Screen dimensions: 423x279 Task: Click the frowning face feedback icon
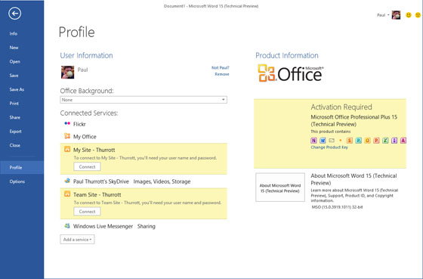(x=418, y=15)
